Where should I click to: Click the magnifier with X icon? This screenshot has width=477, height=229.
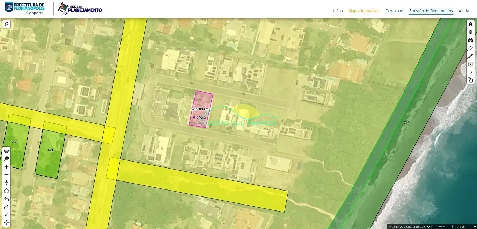click(6, 159)
